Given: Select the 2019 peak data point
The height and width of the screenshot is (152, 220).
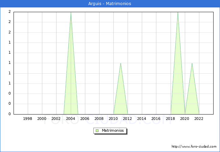Looking at the screenshot, I should coord(178,12).
